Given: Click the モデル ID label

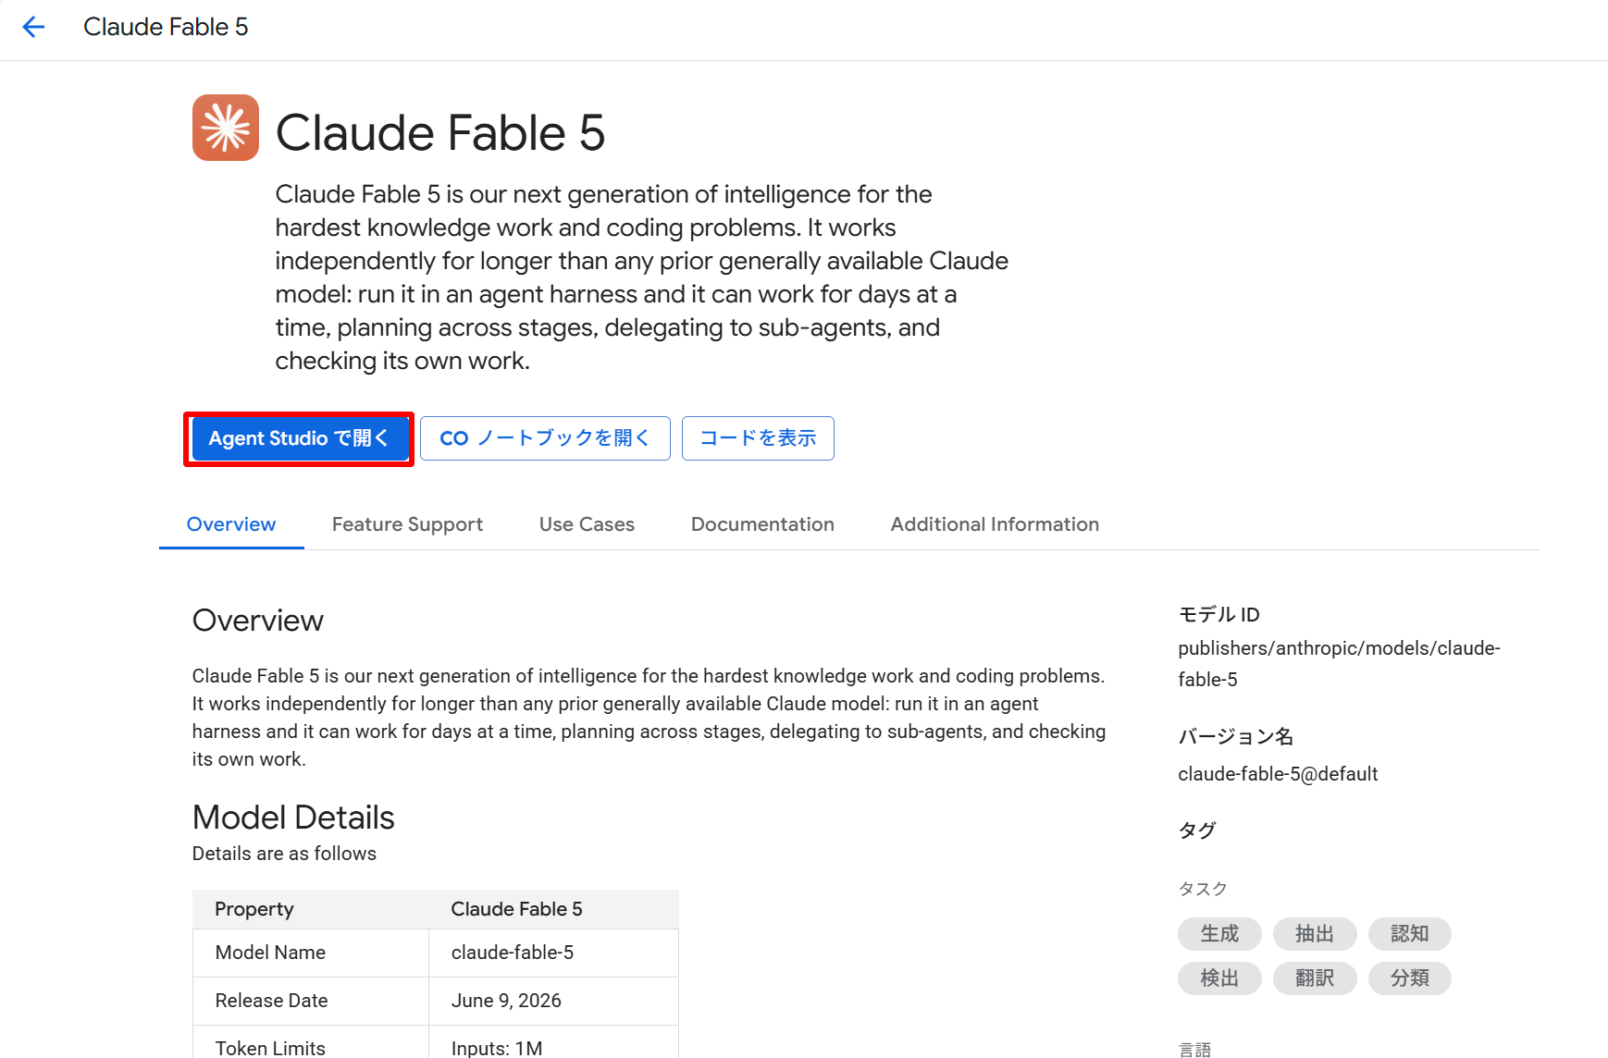Looking at the screenshot, I should pyautogui.click(x=1218, y=615).
